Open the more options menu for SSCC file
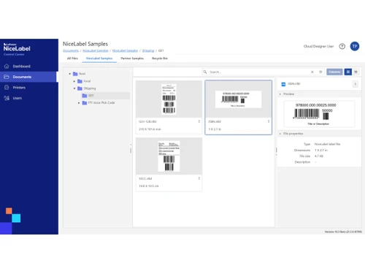Screen dimensions: 365x274 click(199, 178)
